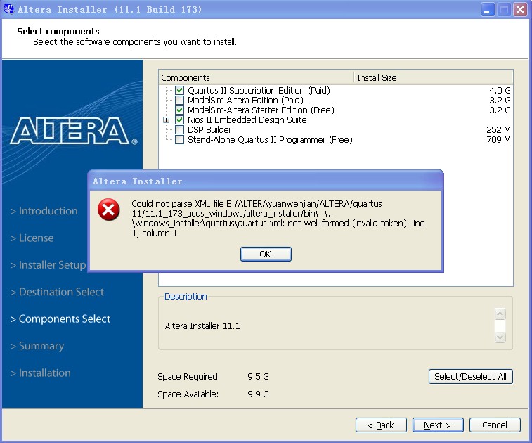Click Select/Deselect All button
The width and height of the screenshot is (532, 443).
[x=470, y=376]
